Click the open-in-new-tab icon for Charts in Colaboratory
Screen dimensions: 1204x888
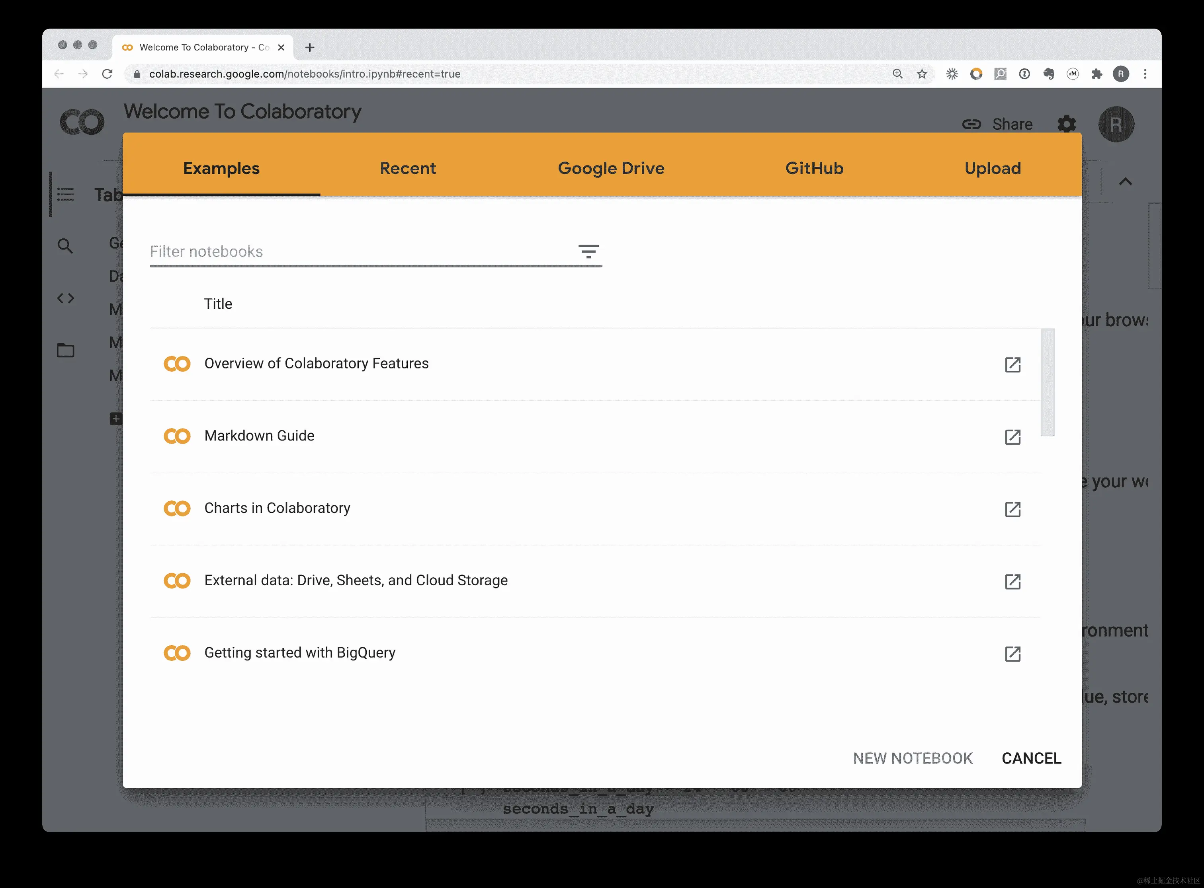coord(1012,509)
